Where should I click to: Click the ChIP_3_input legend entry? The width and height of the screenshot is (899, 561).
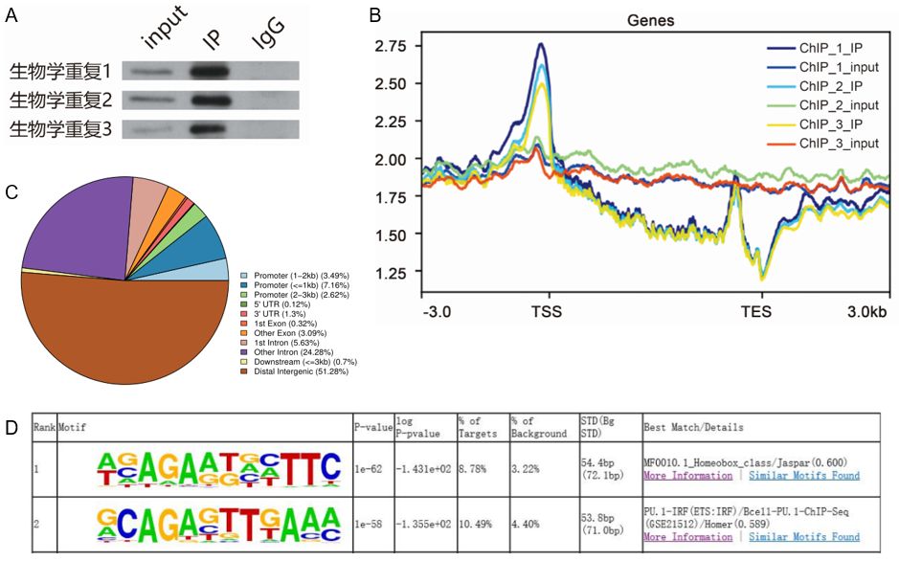[x=841, y=142]
